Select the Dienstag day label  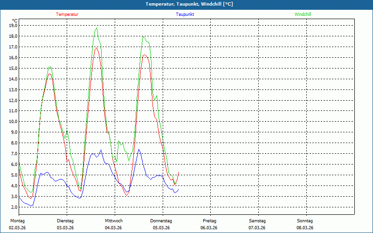coord(65,221)
